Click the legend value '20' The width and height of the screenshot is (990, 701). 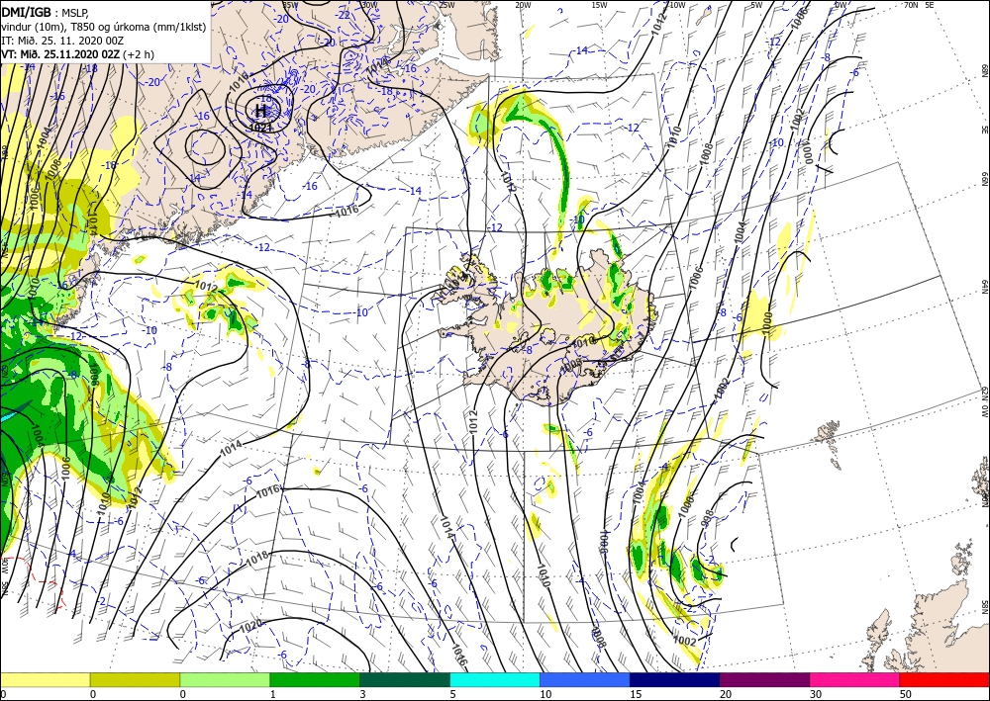726,694
